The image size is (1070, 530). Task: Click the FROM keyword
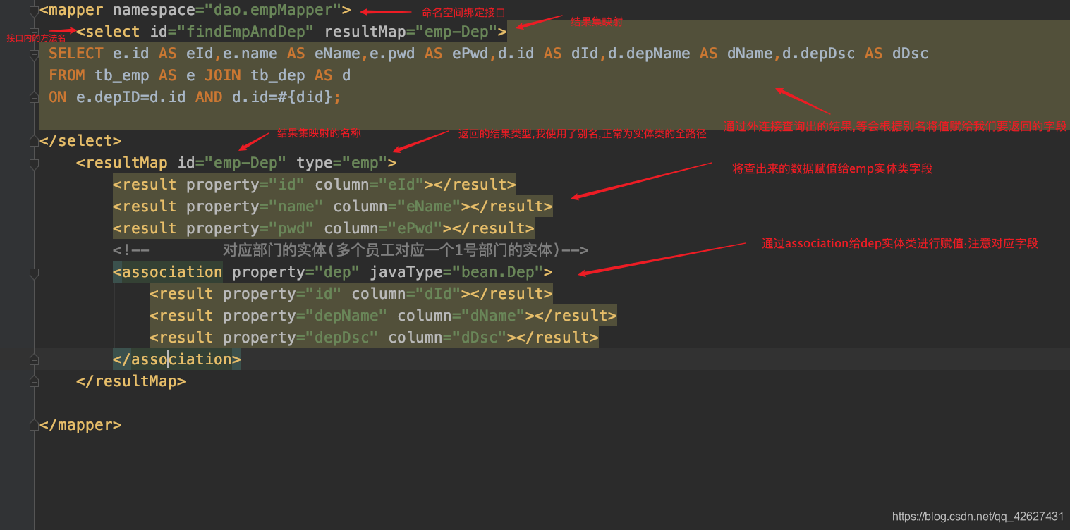tap(67, 75)
